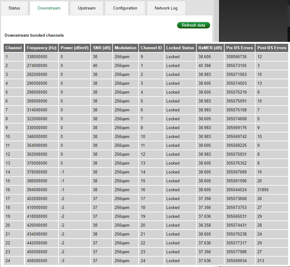Click the 40.366 RxMER value
This screenshot has height=267, width=290.
pos(205,66)
